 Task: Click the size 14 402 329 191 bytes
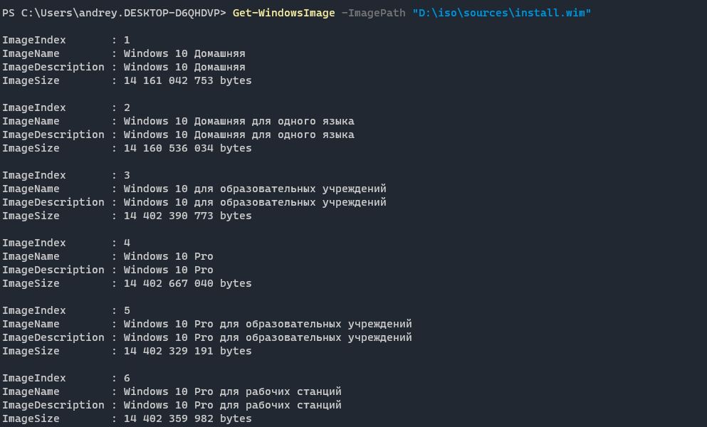[x=187, y=351]
